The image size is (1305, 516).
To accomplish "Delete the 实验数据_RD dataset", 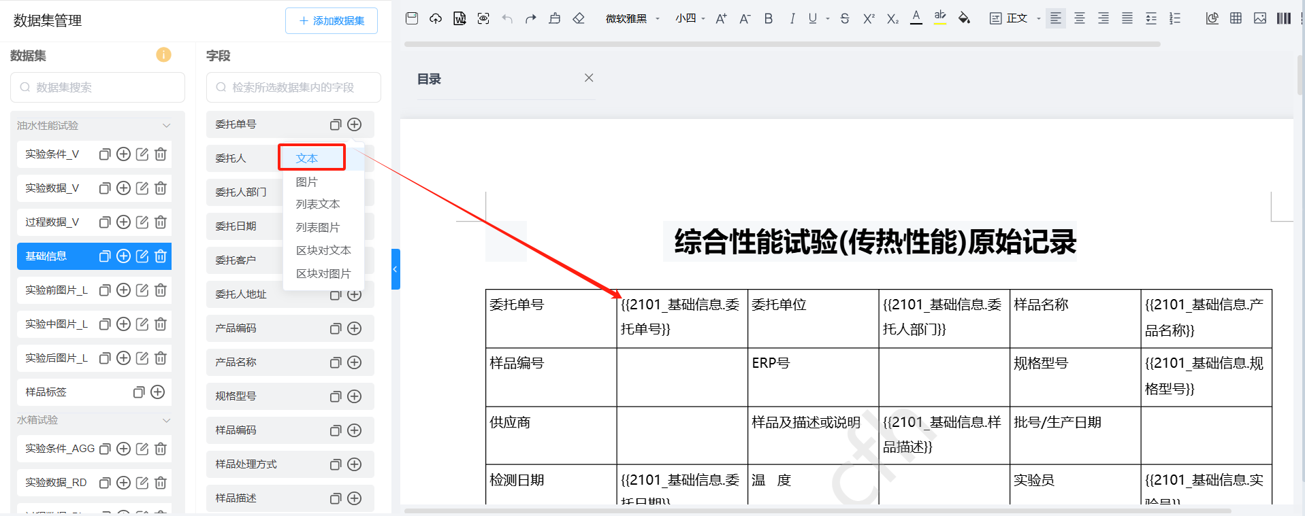I will [x=161, y=483].
